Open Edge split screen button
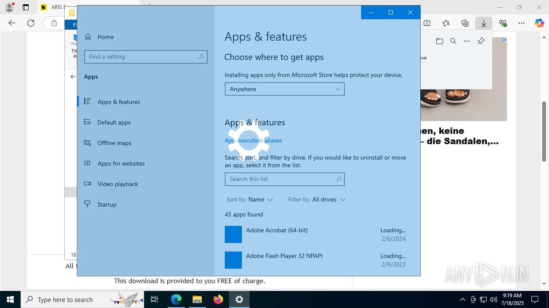This screenshot has width=549, height=308. pos(427,23)
